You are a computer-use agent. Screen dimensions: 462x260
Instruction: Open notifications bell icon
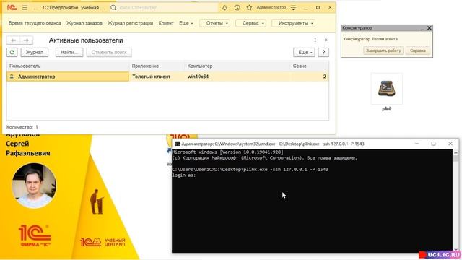[225, 8]
